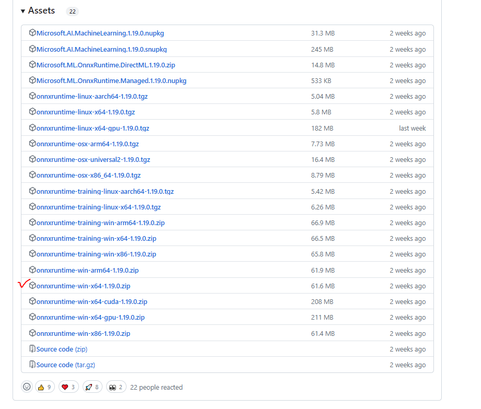Click package icon beside onnxruntime-win-x64-1.19.0.zip

coord(32,286)
